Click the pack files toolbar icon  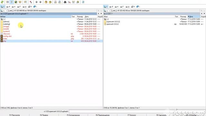point(46,2)
